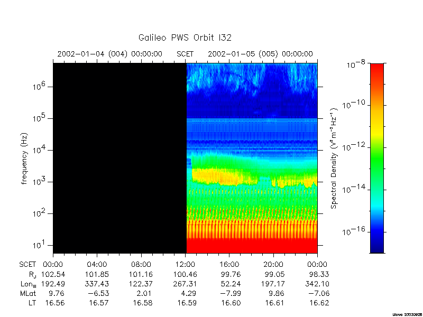Viewport: 423px width, 317px height.
Task: Click the RJ value 99.76
Action: pos(231,274)
